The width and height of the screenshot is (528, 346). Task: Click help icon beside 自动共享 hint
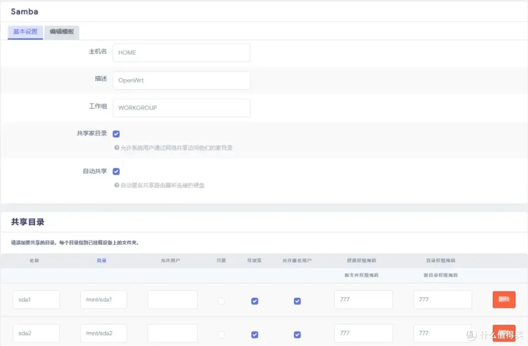click(x=117, y=185)
